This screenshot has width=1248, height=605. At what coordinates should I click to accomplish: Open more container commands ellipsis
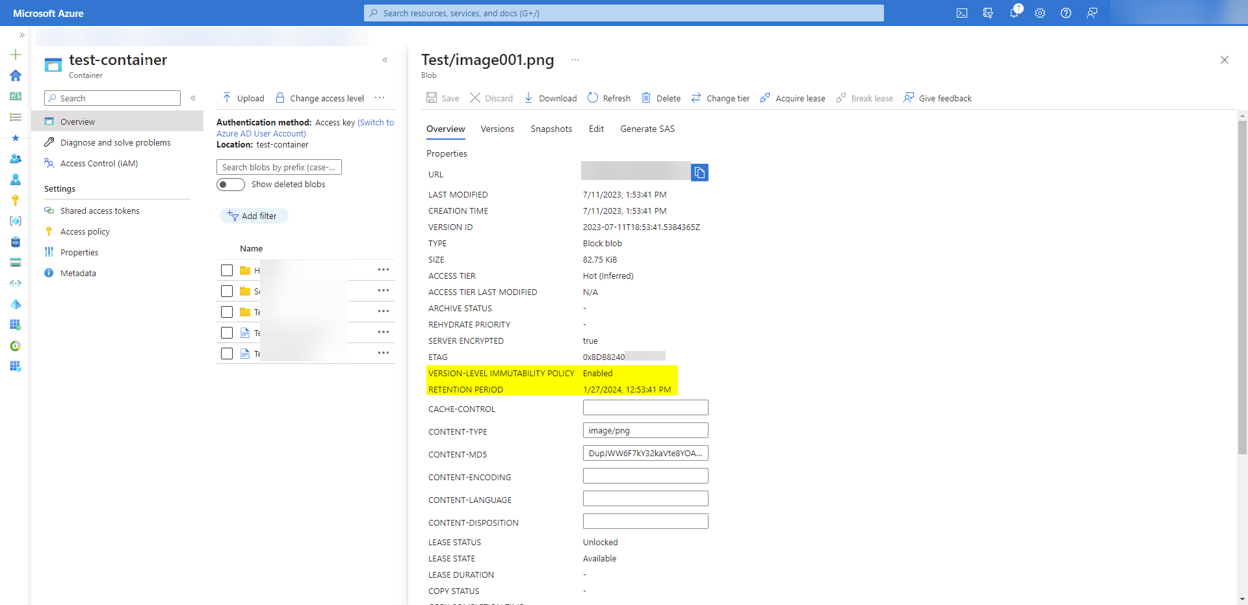[x=380, y=98]
